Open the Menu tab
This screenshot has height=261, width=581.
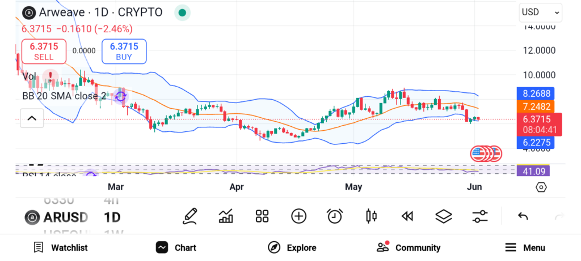[525, 247]
